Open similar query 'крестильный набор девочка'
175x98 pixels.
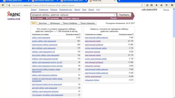97,73
